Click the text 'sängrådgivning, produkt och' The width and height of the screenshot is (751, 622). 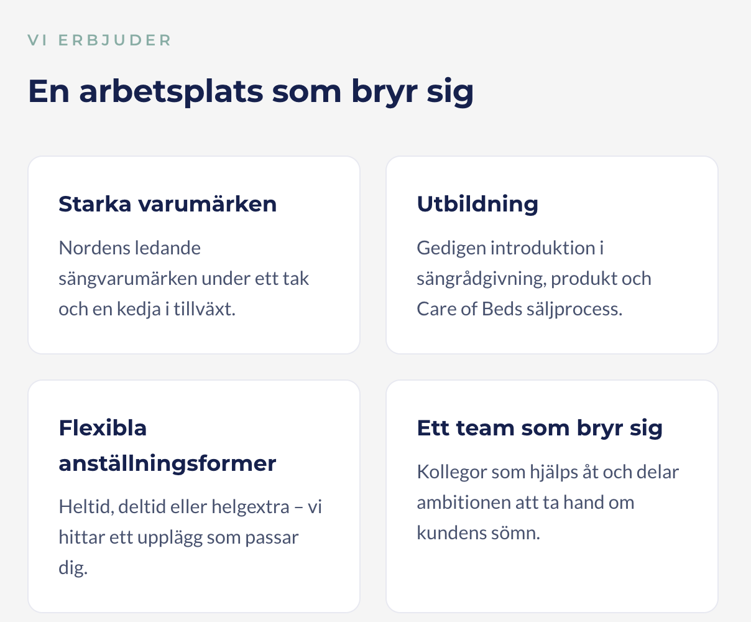point(534,278)
